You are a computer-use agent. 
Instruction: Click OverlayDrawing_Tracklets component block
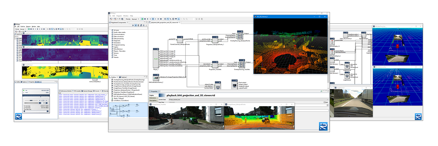pos(242,63)
